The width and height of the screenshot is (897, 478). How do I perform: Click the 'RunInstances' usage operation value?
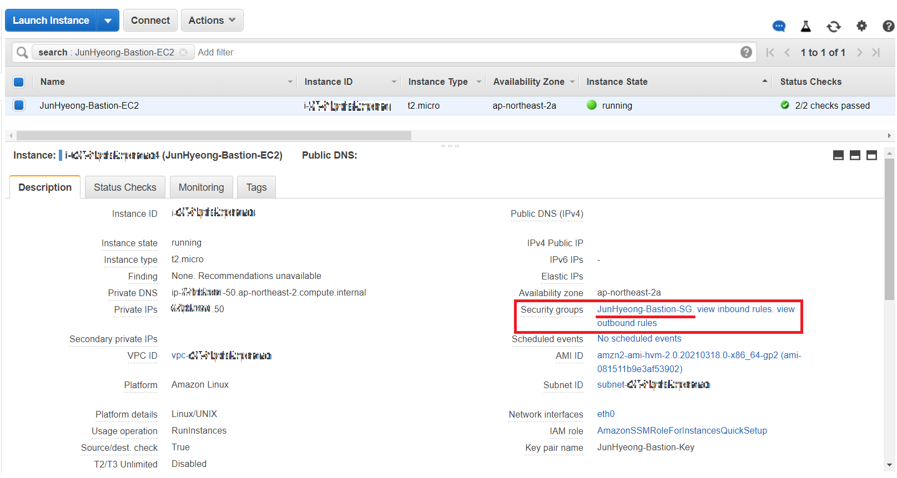(x=199, y=431)
